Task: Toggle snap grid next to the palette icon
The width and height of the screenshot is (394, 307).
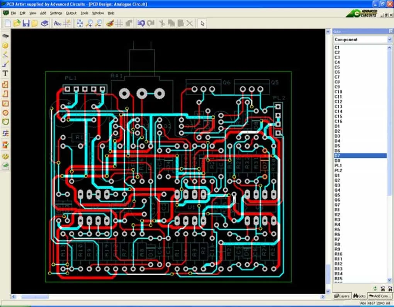Action: [119, 23]
